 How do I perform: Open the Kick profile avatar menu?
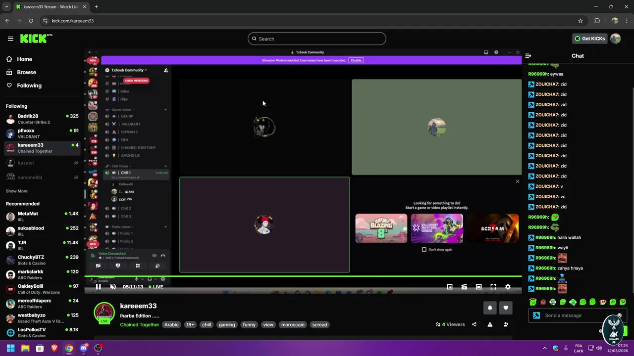[x=616, y=39]
